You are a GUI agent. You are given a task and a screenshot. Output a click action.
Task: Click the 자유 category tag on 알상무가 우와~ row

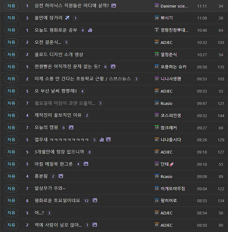(11, 188)
